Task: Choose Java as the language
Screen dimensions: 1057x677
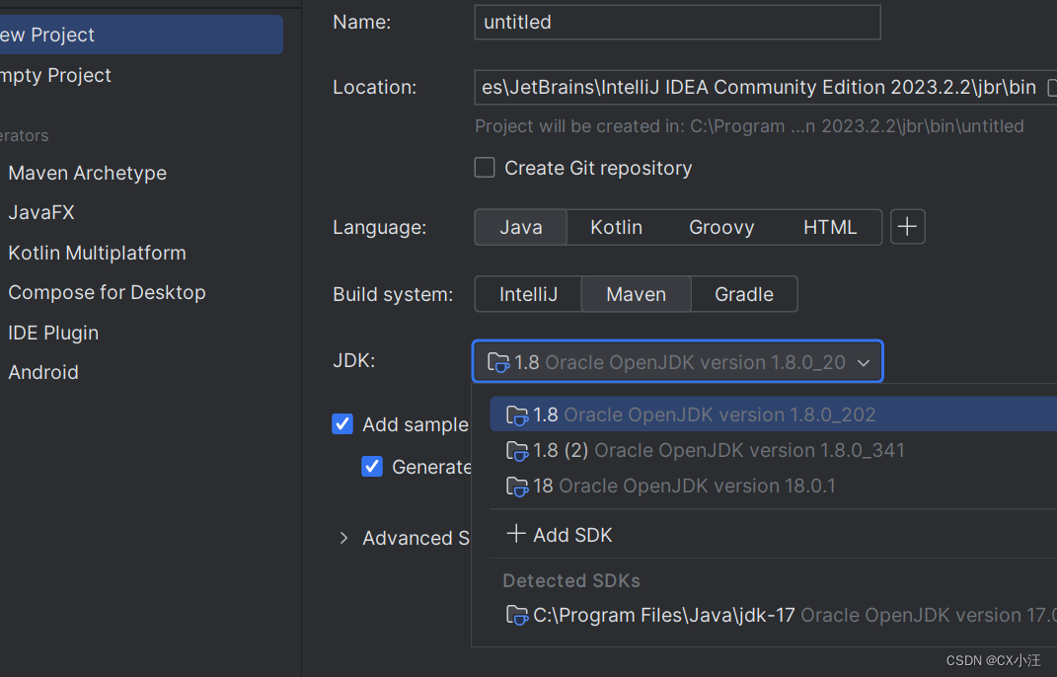Action: 520,227
